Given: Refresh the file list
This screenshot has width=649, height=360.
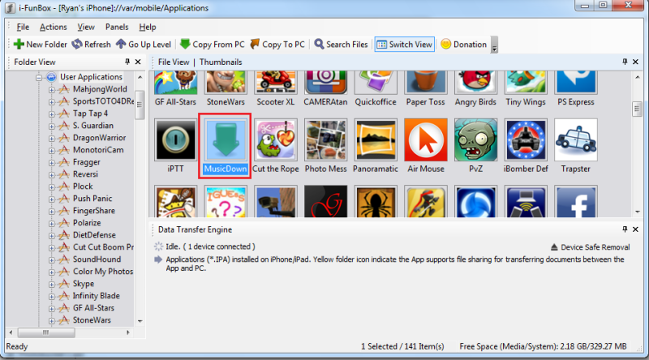Looking at the screenshot, I should pyautogui.click(x=91, y=45).
